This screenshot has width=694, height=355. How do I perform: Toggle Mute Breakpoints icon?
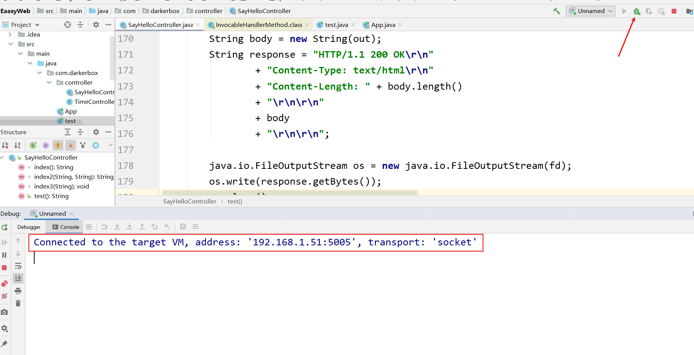(x=5, y=296)
